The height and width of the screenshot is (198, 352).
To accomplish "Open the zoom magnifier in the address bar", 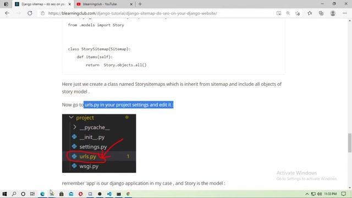I will pyautogui.click(x=288, y=13).
